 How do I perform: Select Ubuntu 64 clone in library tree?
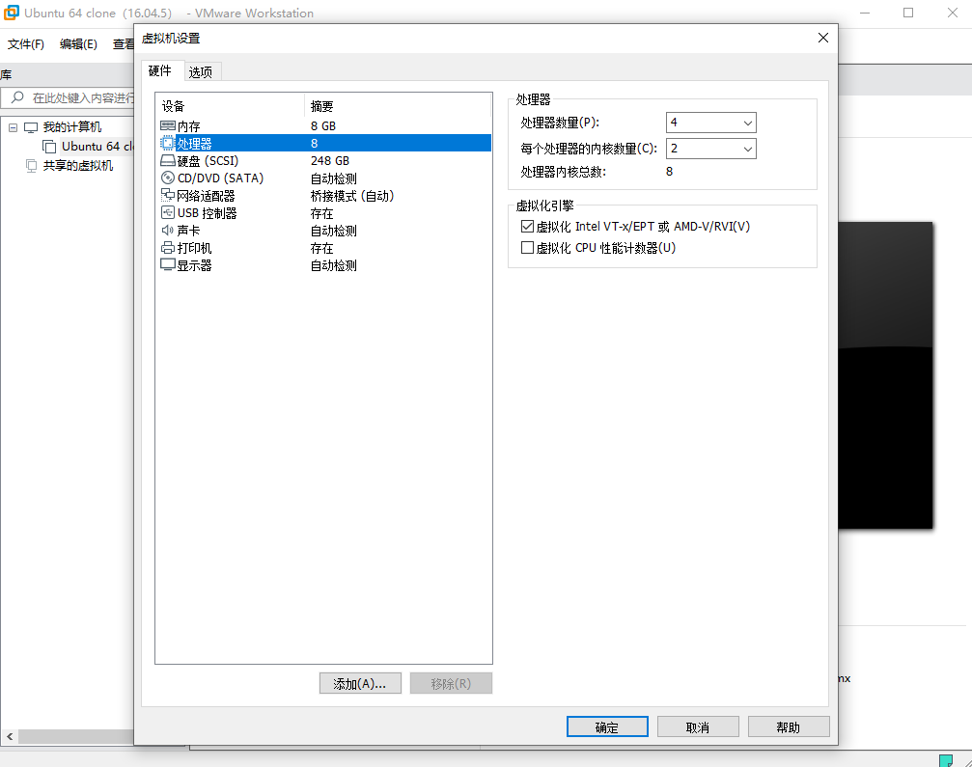[x=97, y=147]
